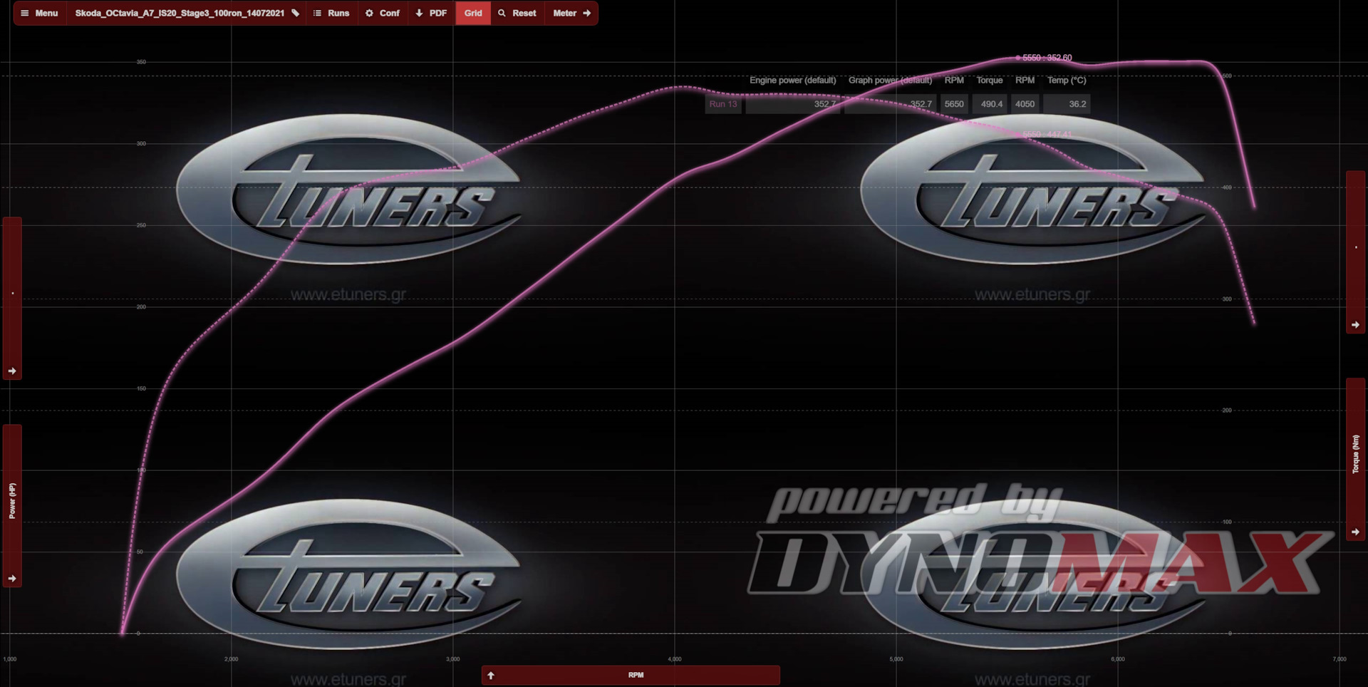Screen dimensions: 1368x687
Task: Select the Run 13 row label
Action: pyautogui.click(x=723, y=104)
